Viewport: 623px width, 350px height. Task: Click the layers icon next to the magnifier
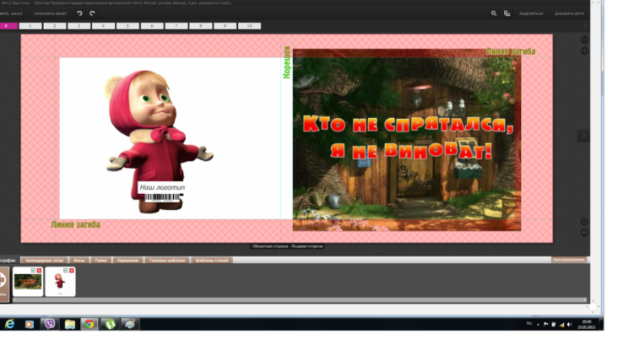507,14
